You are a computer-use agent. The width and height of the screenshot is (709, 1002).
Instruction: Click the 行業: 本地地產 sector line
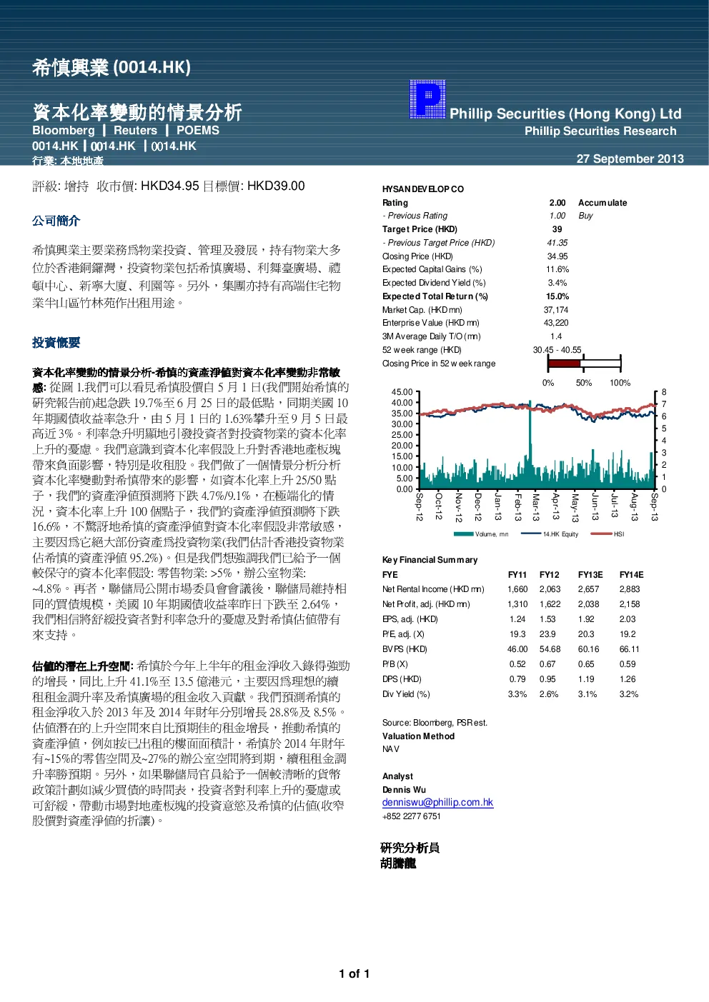(68, 161)
